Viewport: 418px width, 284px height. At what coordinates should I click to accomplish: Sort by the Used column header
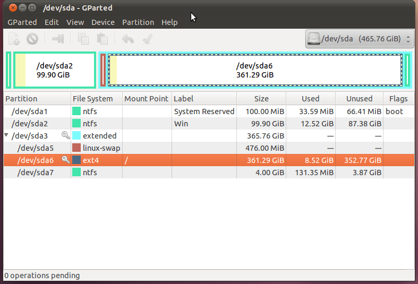coord(311,99)
